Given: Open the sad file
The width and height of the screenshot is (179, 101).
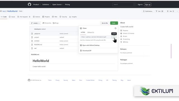Looking at the screenshot, I should (x=35, y=48).
